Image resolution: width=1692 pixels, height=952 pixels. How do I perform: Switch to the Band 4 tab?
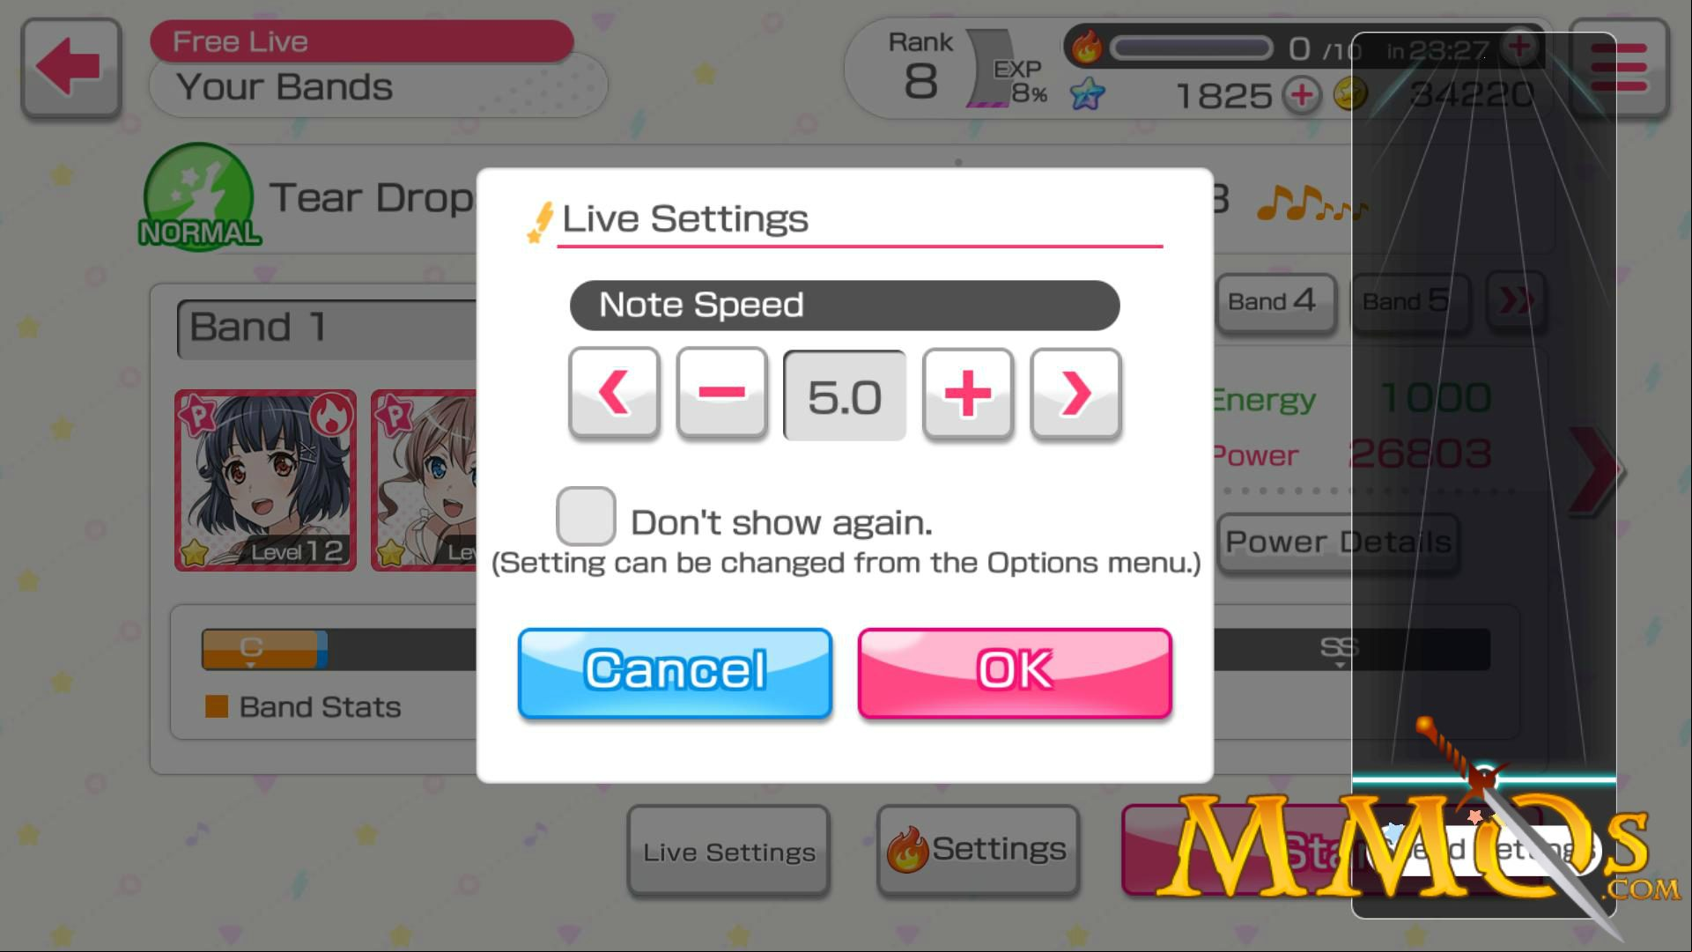pos(1275,302)
